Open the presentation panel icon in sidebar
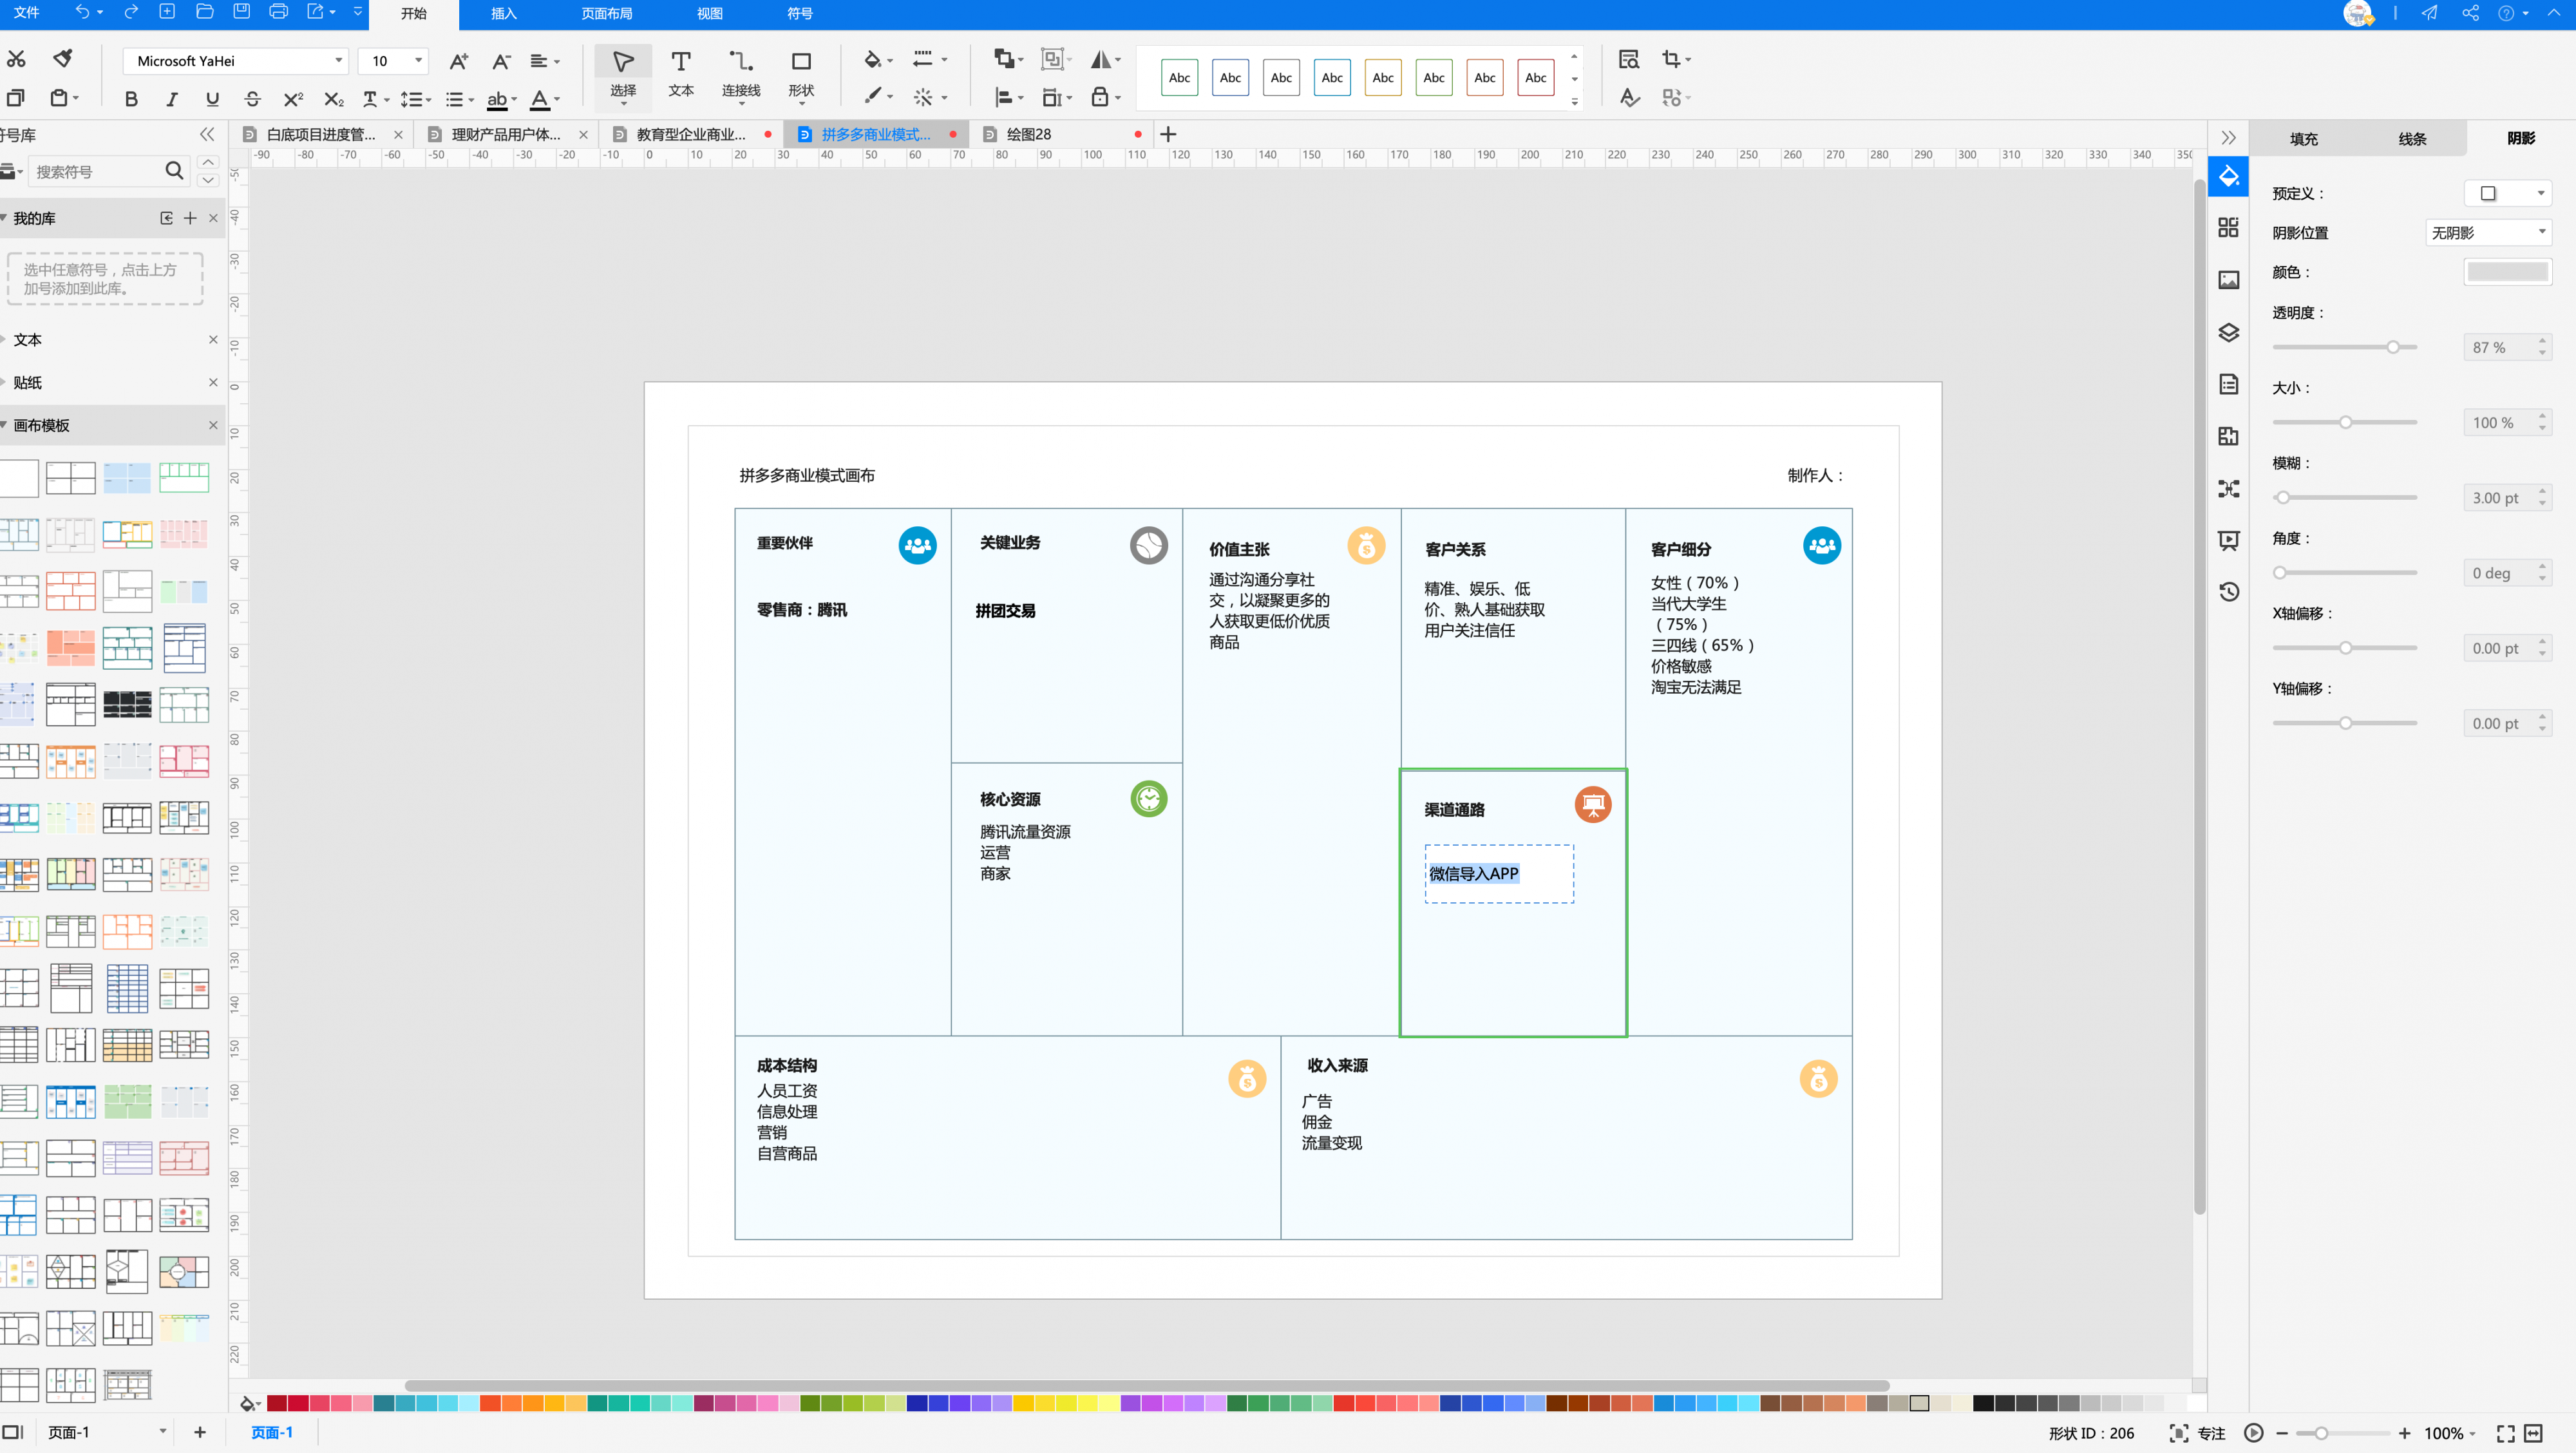The image size is (2576, 1453). coord(2229,540)
